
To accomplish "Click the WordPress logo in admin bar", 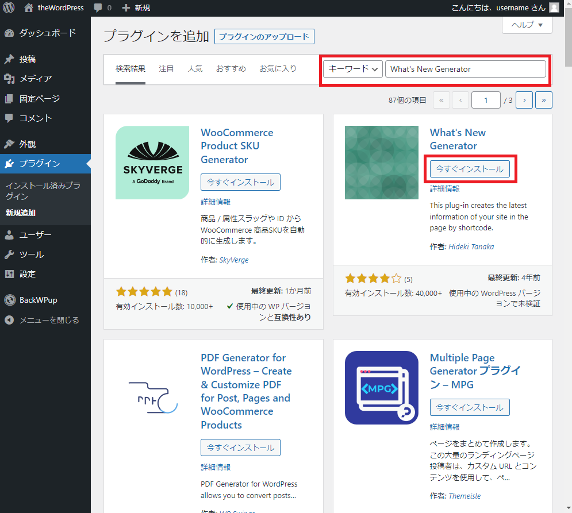I will tap(9, 7).
